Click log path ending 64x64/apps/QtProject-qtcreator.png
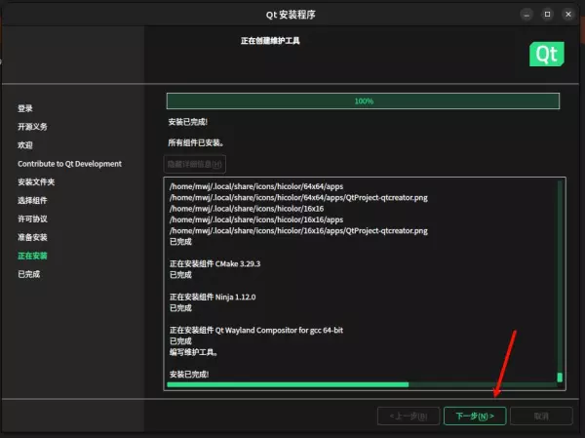Image resolution: width=585 pixels, height=438 pixels. coord(298,197)
